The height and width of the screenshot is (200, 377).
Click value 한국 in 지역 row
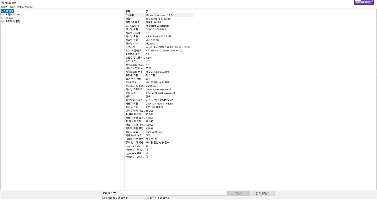(x=148, y=96)
